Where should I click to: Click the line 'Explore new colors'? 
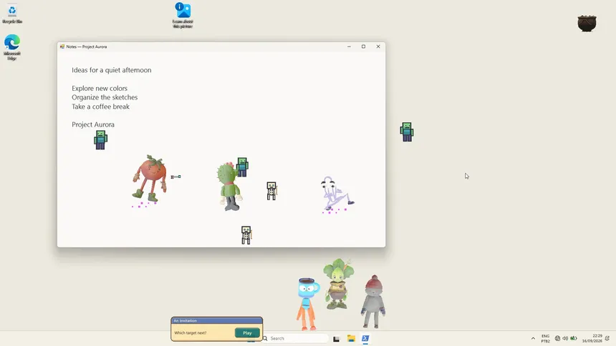coord(100,88)
